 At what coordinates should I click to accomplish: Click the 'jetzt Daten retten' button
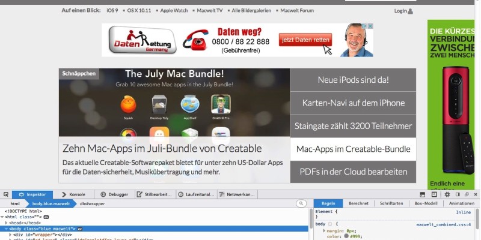[x=305, y=40]
